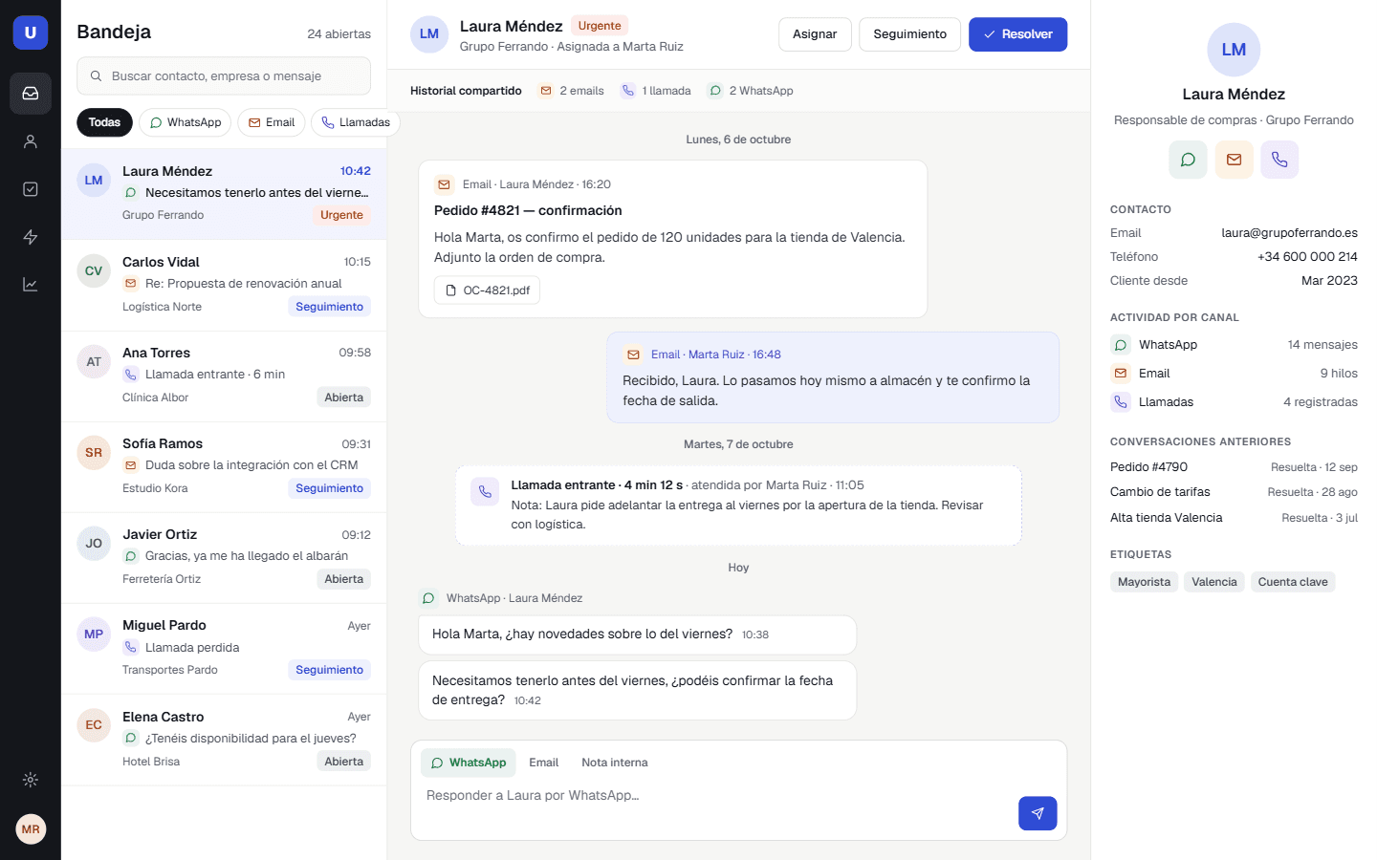Click the phone icon in the call note
1377x860 pixels.
(x=485, y=492)
